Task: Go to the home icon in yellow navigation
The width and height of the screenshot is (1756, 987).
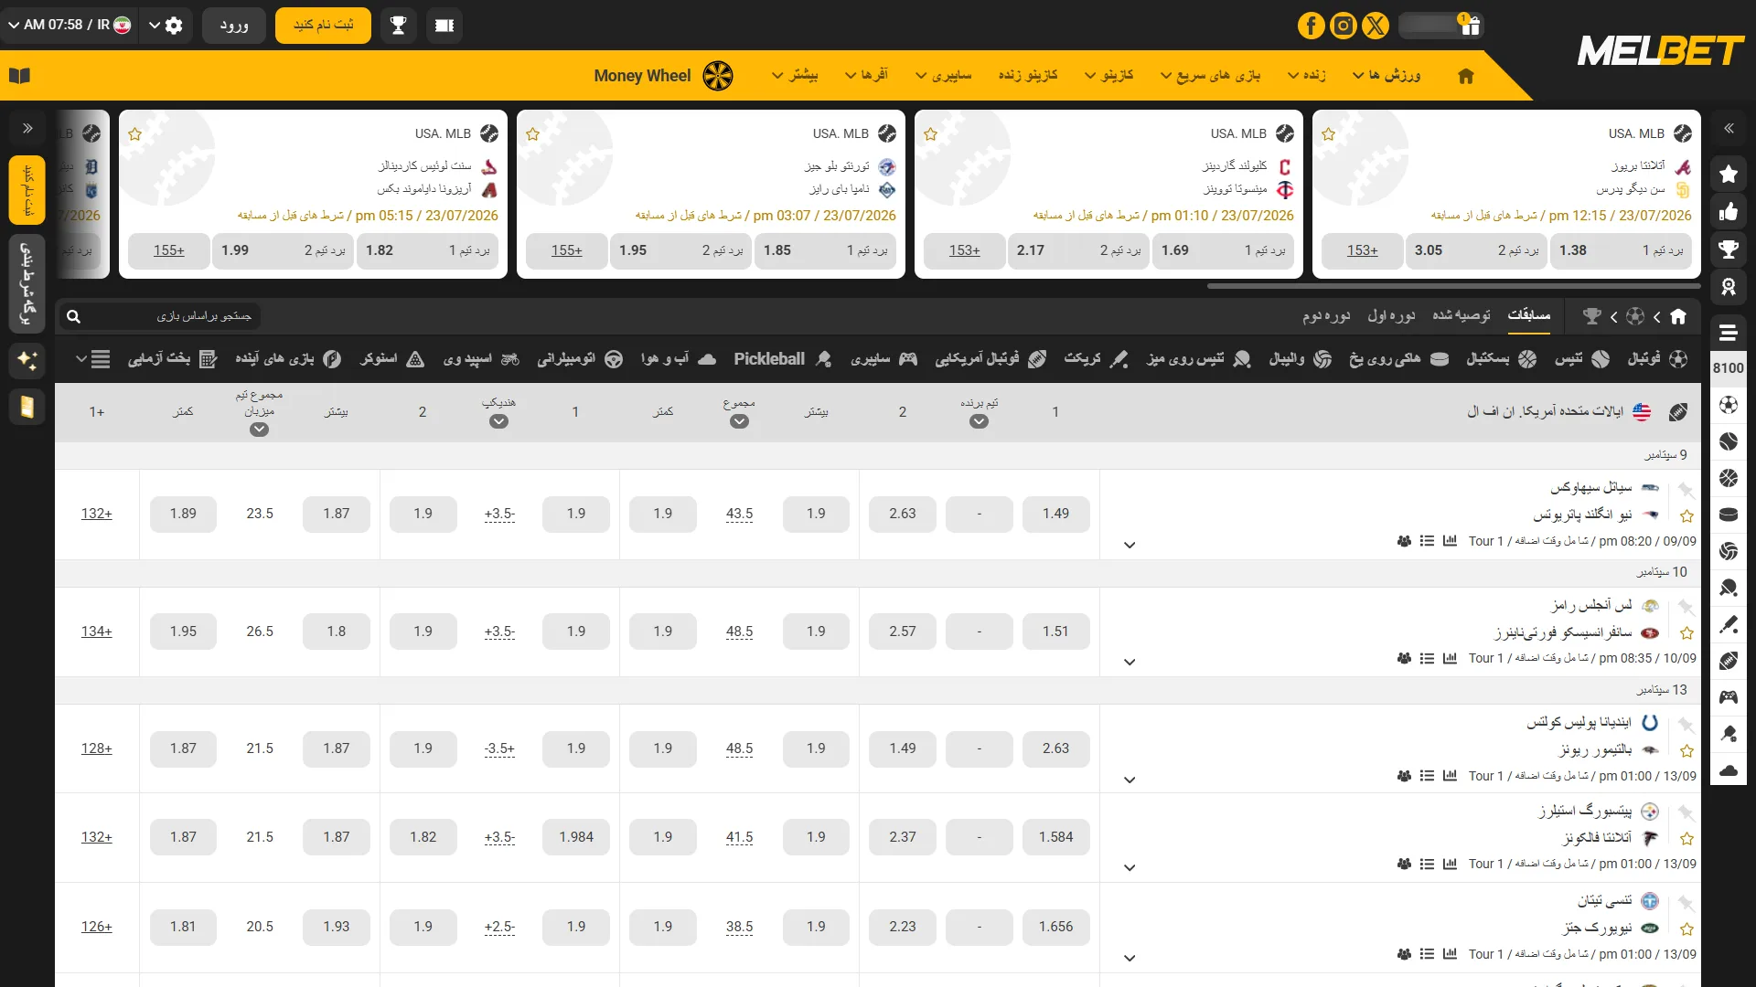Action: (x=1466, y=76)
